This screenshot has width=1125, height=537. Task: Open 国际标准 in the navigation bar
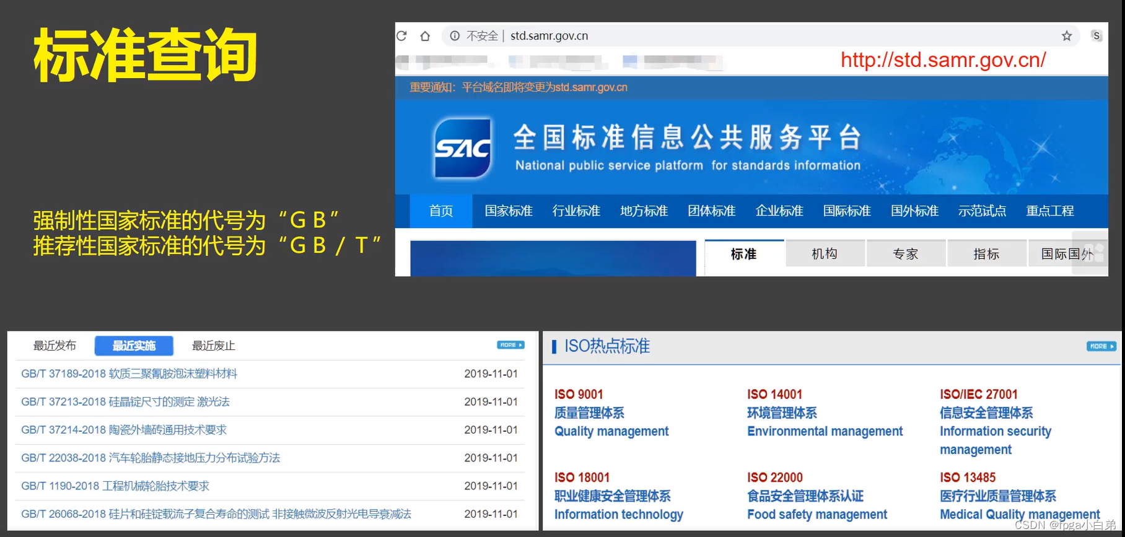tap(847, 211)
